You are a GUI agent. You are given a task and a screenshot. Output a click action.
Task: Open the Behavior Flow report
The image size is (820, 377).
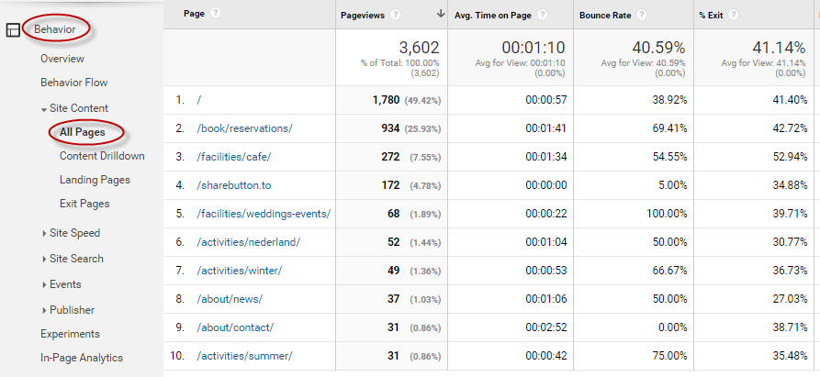click(73, 83)
